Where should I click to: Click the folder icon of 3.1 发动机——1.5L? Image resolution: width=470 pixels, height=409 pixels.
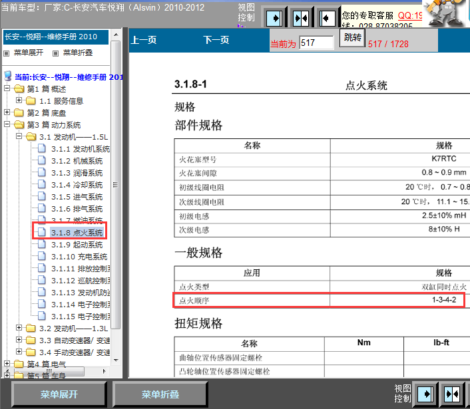[x=31, y=136]
